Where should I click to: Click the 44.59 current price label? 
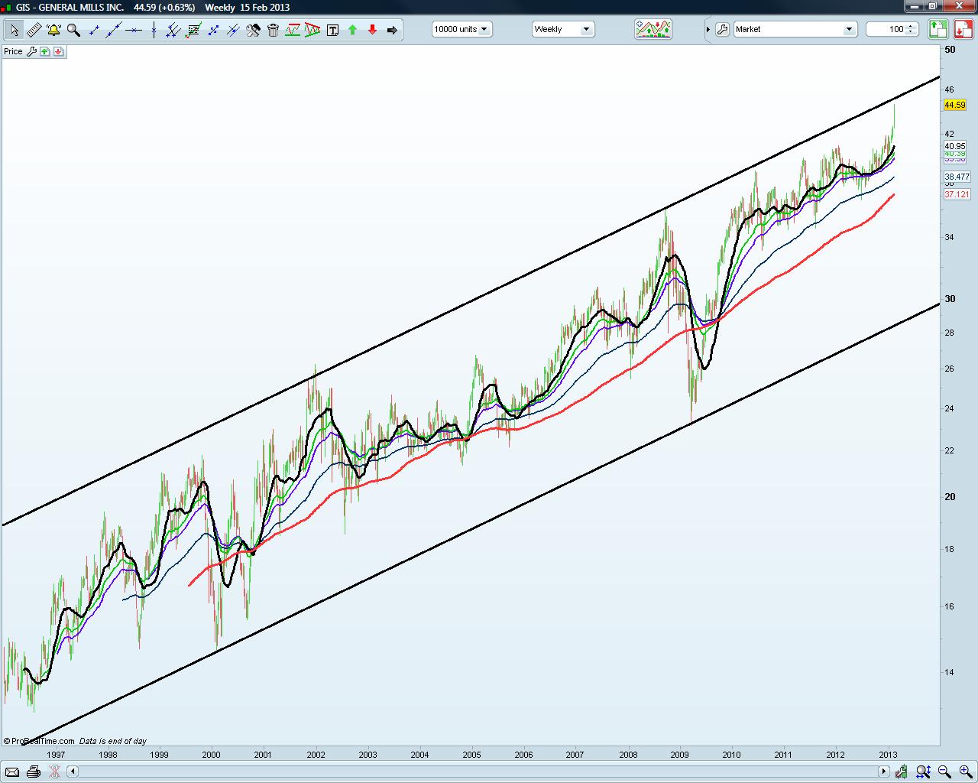pyautogui.click(x=955, y=105)
